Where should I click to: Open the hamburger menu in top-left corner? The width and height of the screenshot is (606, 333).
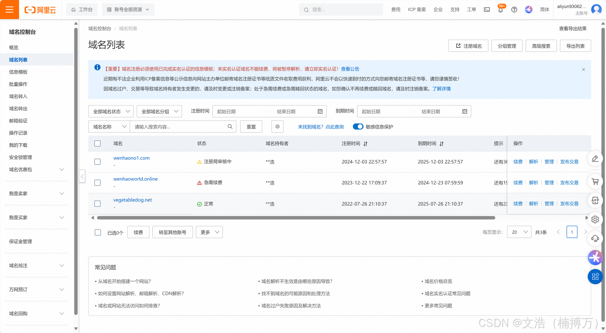[9, 9]
